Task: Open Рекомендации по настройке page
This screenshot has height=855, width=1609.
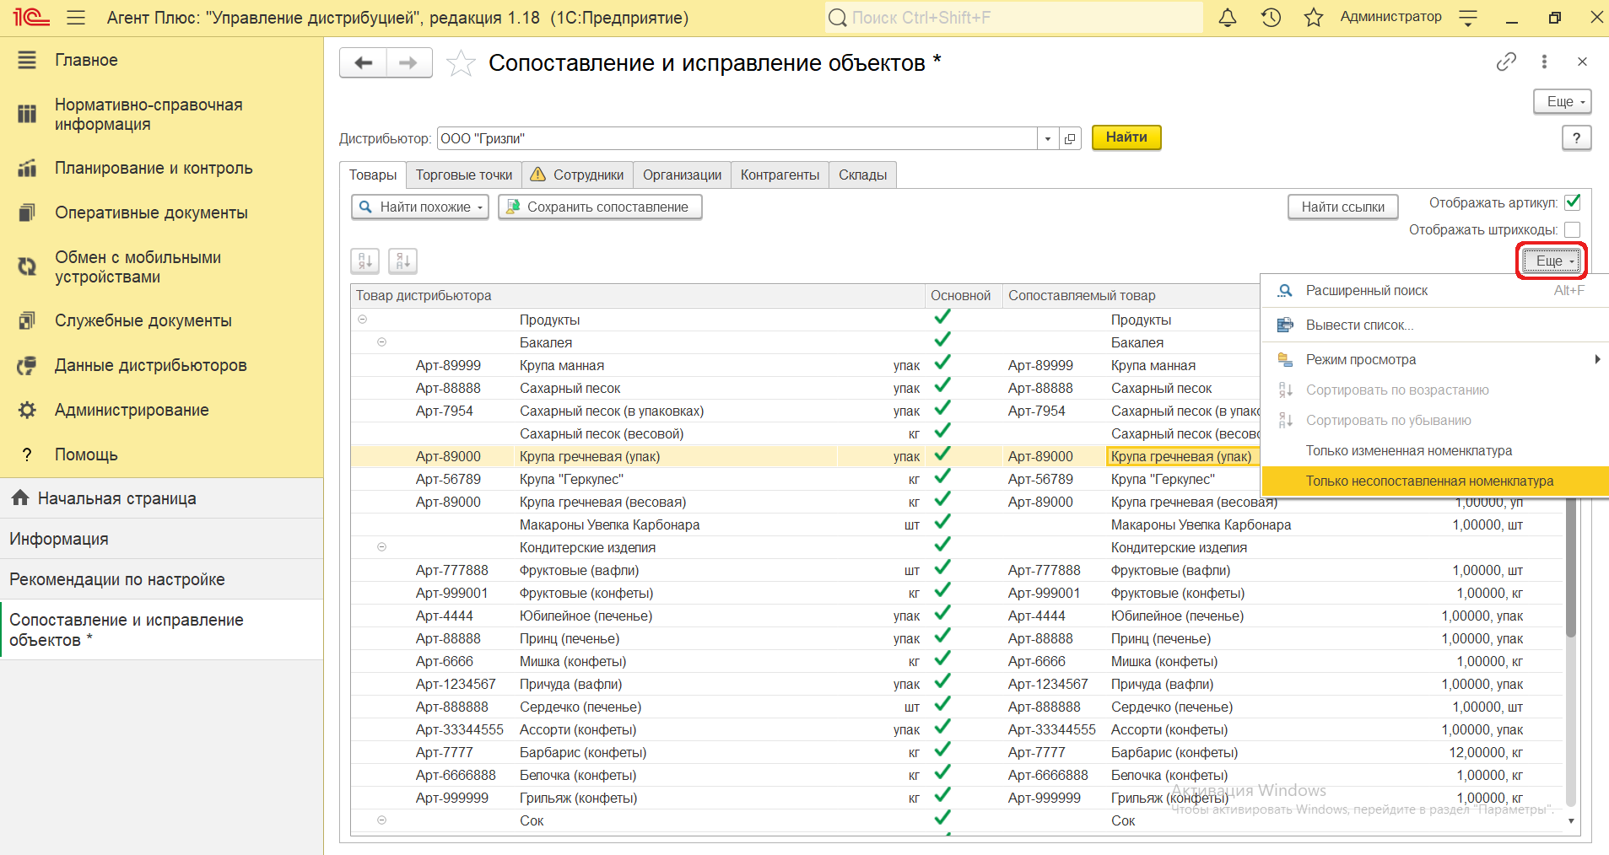Action: click(x=162, y=579)
